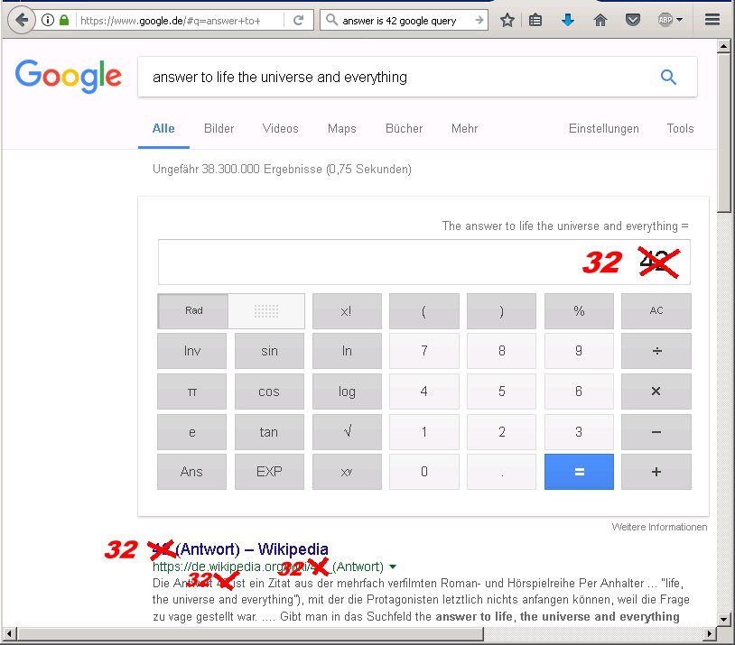Image resolution: width=735 pixels, height=645 pixels.
Task: Open the Tools options
Action: (x=680, y=128)
